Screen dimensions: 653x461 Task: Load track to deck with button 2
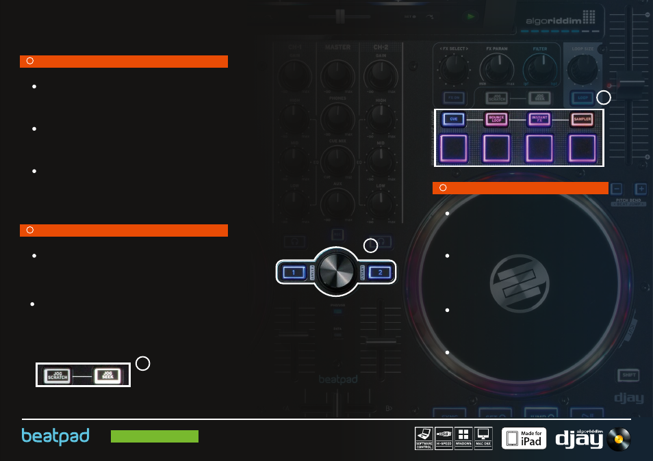tap(380, 272)
